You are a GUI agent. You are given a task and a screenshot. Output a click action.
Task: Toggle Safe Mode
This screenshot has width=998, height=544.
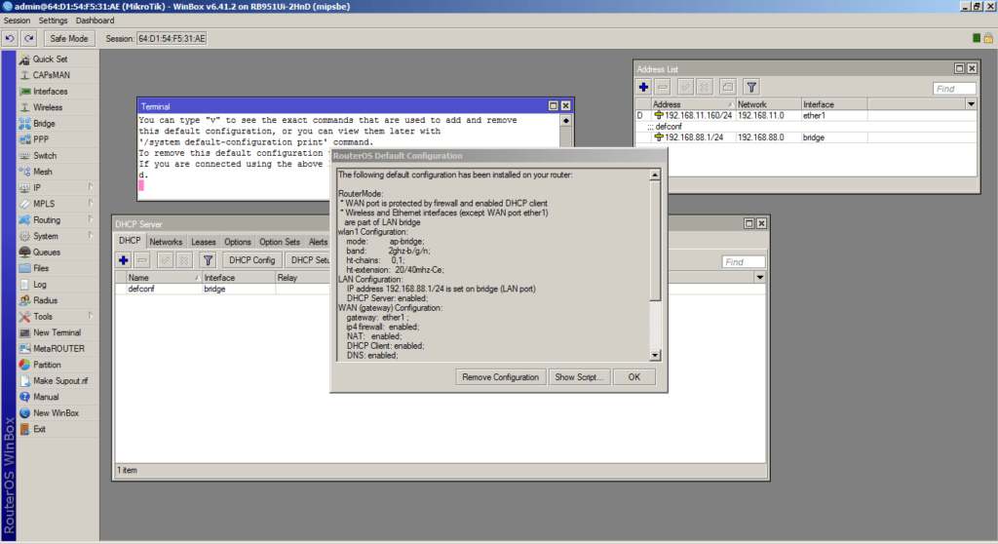click(x=69, y=38)
